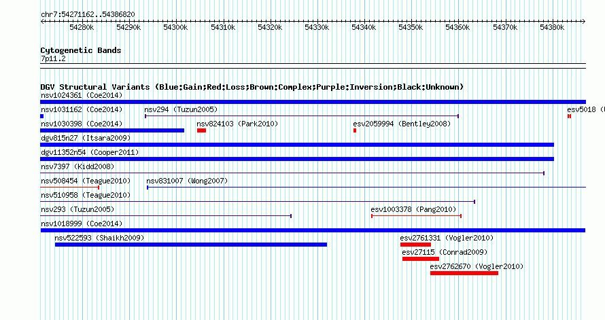Select the nsv1030398 blue bar
The image size is (605, 320).
pos(112,130)
